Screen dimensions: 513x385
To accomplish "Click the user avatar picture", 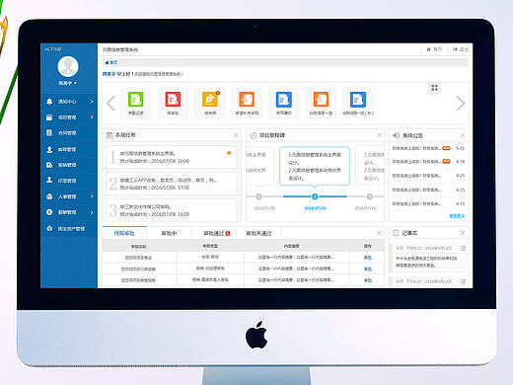I will [68, 66].
